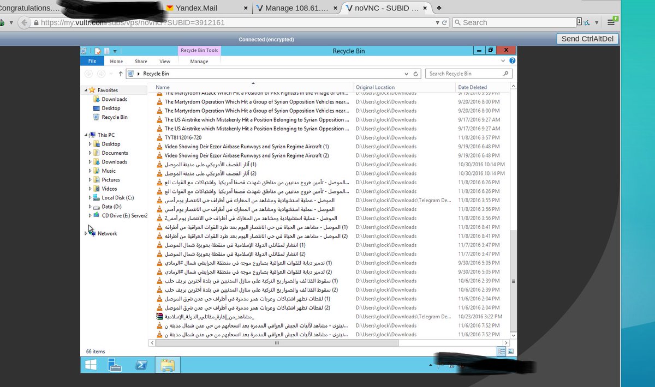Image resolution: width=655 pixels, height=387 pixels.
Task: Sort by Date Deleted column header
Action: point(483,87)
